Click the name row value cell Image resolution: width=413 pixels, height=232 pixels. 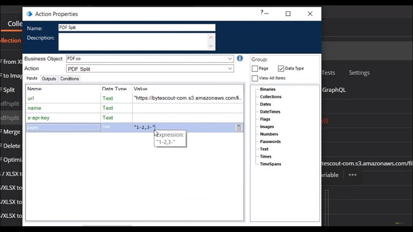pos(188,108)
